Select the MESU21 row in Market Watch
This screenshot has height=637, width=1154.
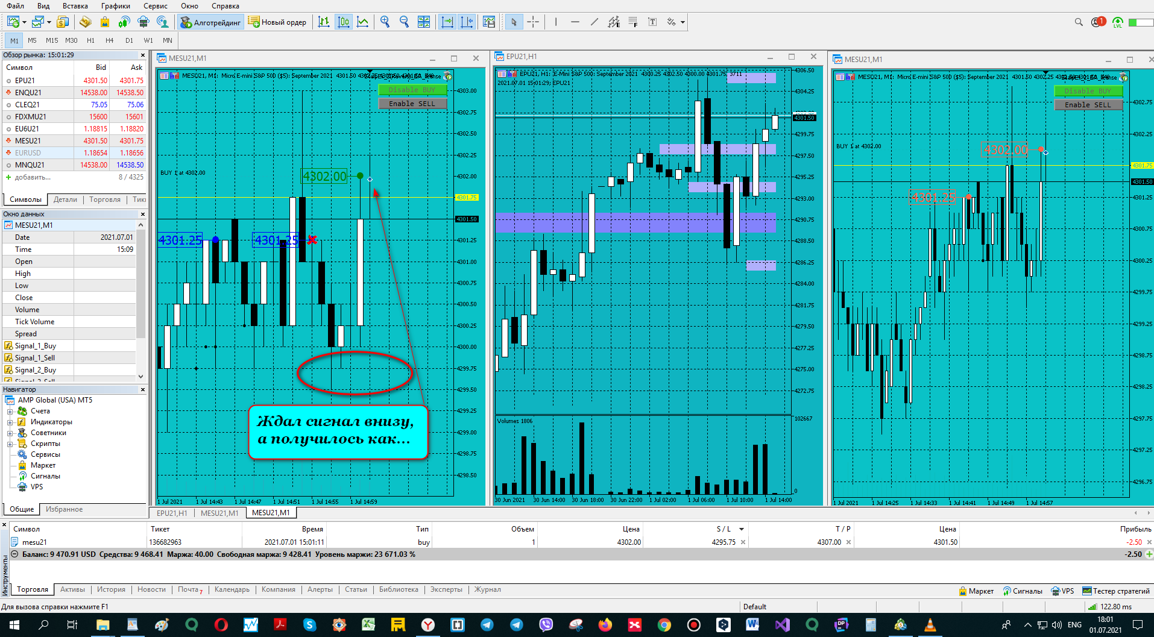[x=74, y=140]
